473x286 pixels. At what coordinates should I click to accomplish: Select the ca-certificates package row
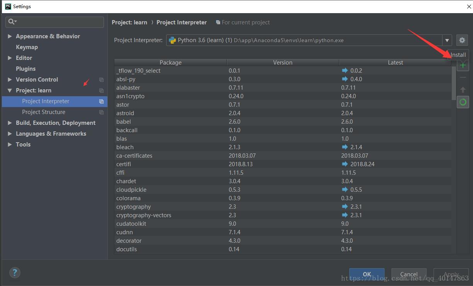283,156
